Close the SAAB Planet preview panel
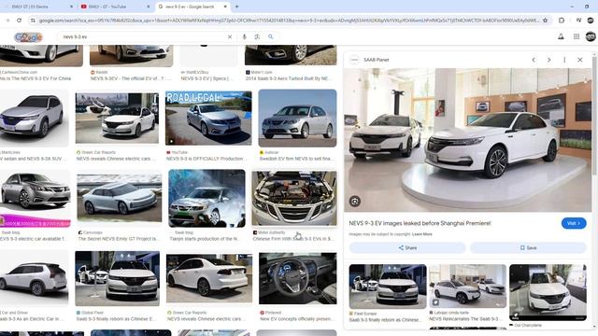Image resolution: width=598 pixels, height=336 pixels. point(579,60)
